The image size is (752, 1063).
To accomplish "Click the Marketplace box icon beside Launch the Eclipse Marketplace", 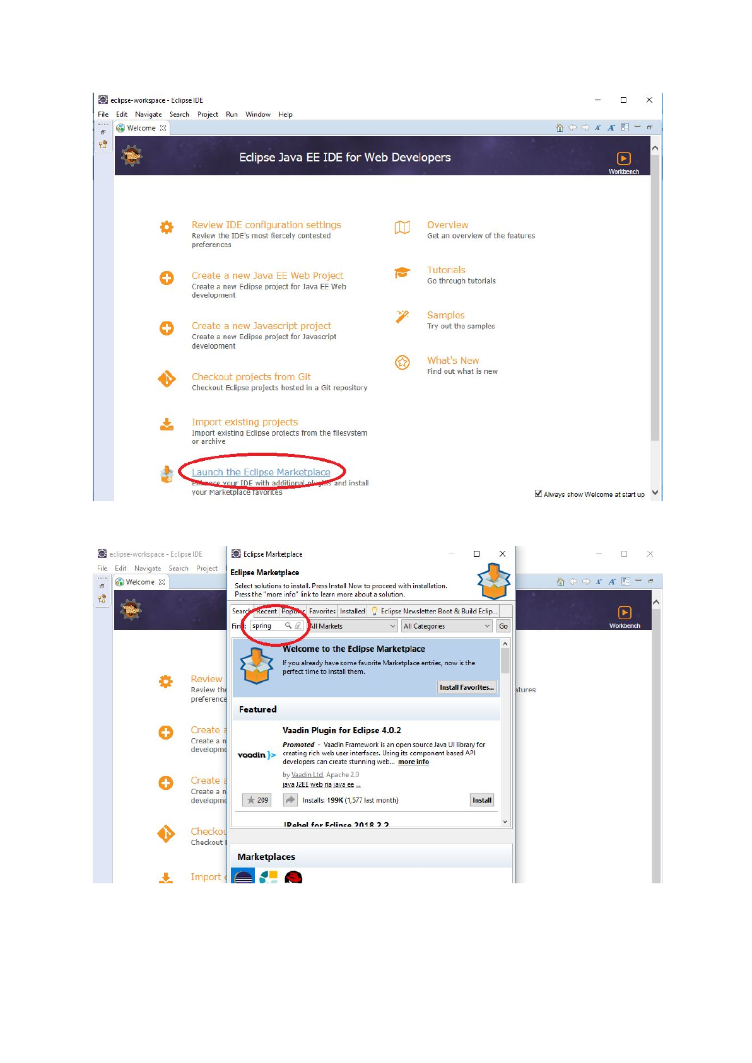I will pos(167,474).
